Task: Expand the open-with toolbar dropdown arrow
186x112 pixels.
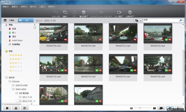Action: click(123, 16)
